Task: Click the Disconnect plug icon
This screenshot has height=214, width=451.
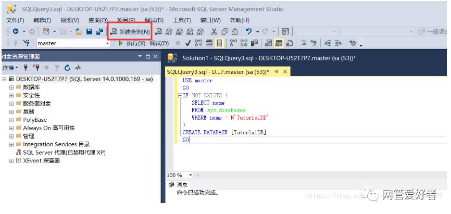Action: [36, 68]
